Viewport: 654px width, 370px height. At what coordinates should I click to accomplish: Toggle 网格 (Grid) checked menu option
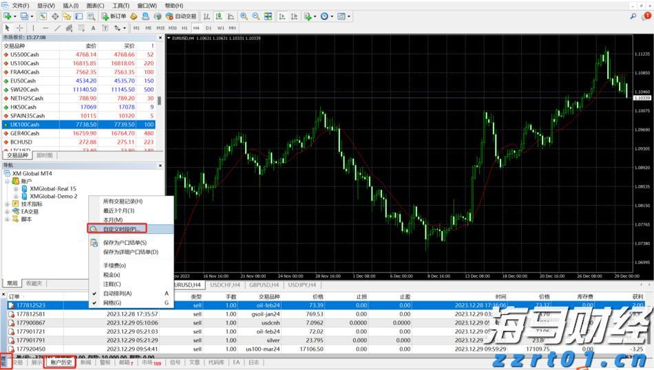tap(112, 303)
